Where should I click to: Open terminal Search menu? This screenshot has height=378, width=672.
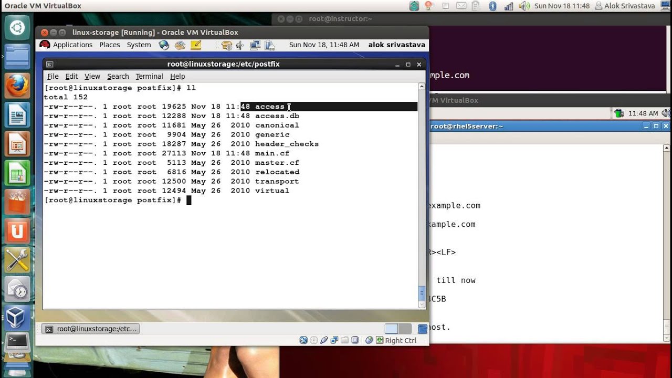coord(118,77)
